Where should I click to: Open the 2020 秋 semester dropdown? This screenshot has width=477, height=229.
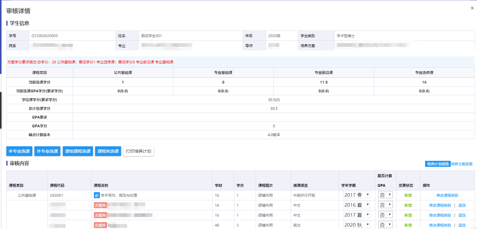pyautogui.click(x=357, y=225)
